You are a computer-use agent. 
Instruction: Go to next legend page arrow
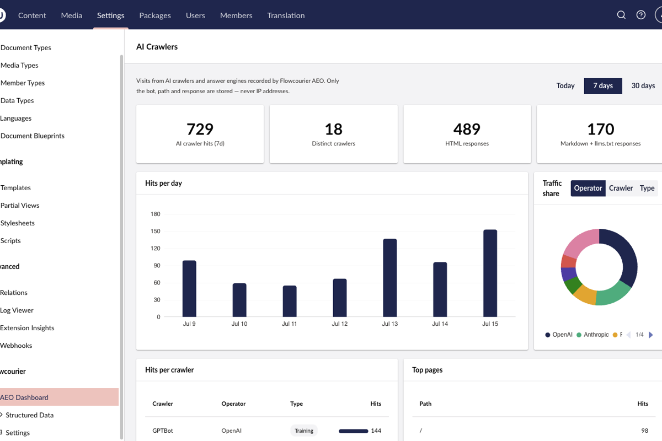(651, 335)
